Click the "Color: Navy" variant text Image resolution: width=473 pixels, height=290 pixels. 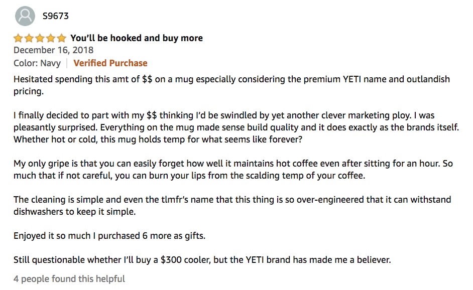[x=37, y=63]
